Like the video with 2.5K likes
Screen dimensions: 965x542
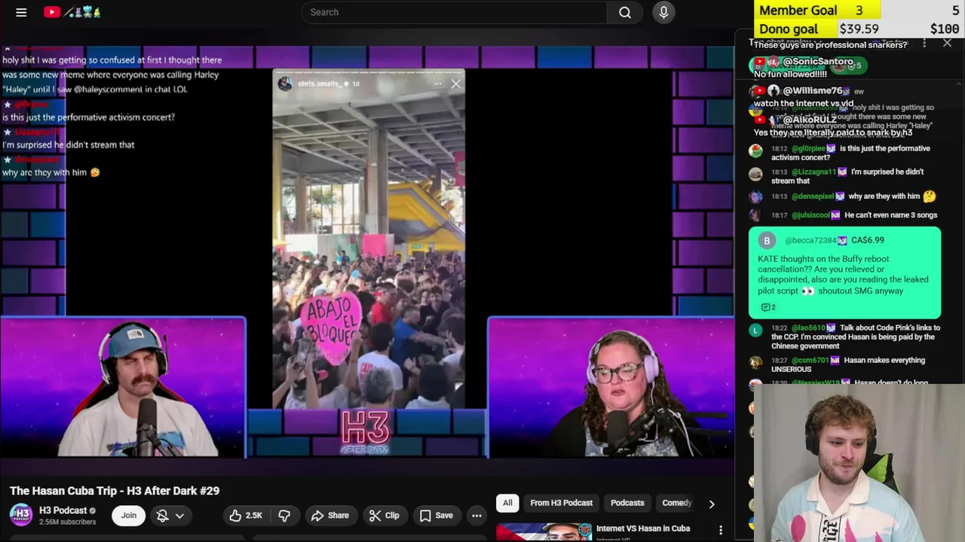coord(246,516)
